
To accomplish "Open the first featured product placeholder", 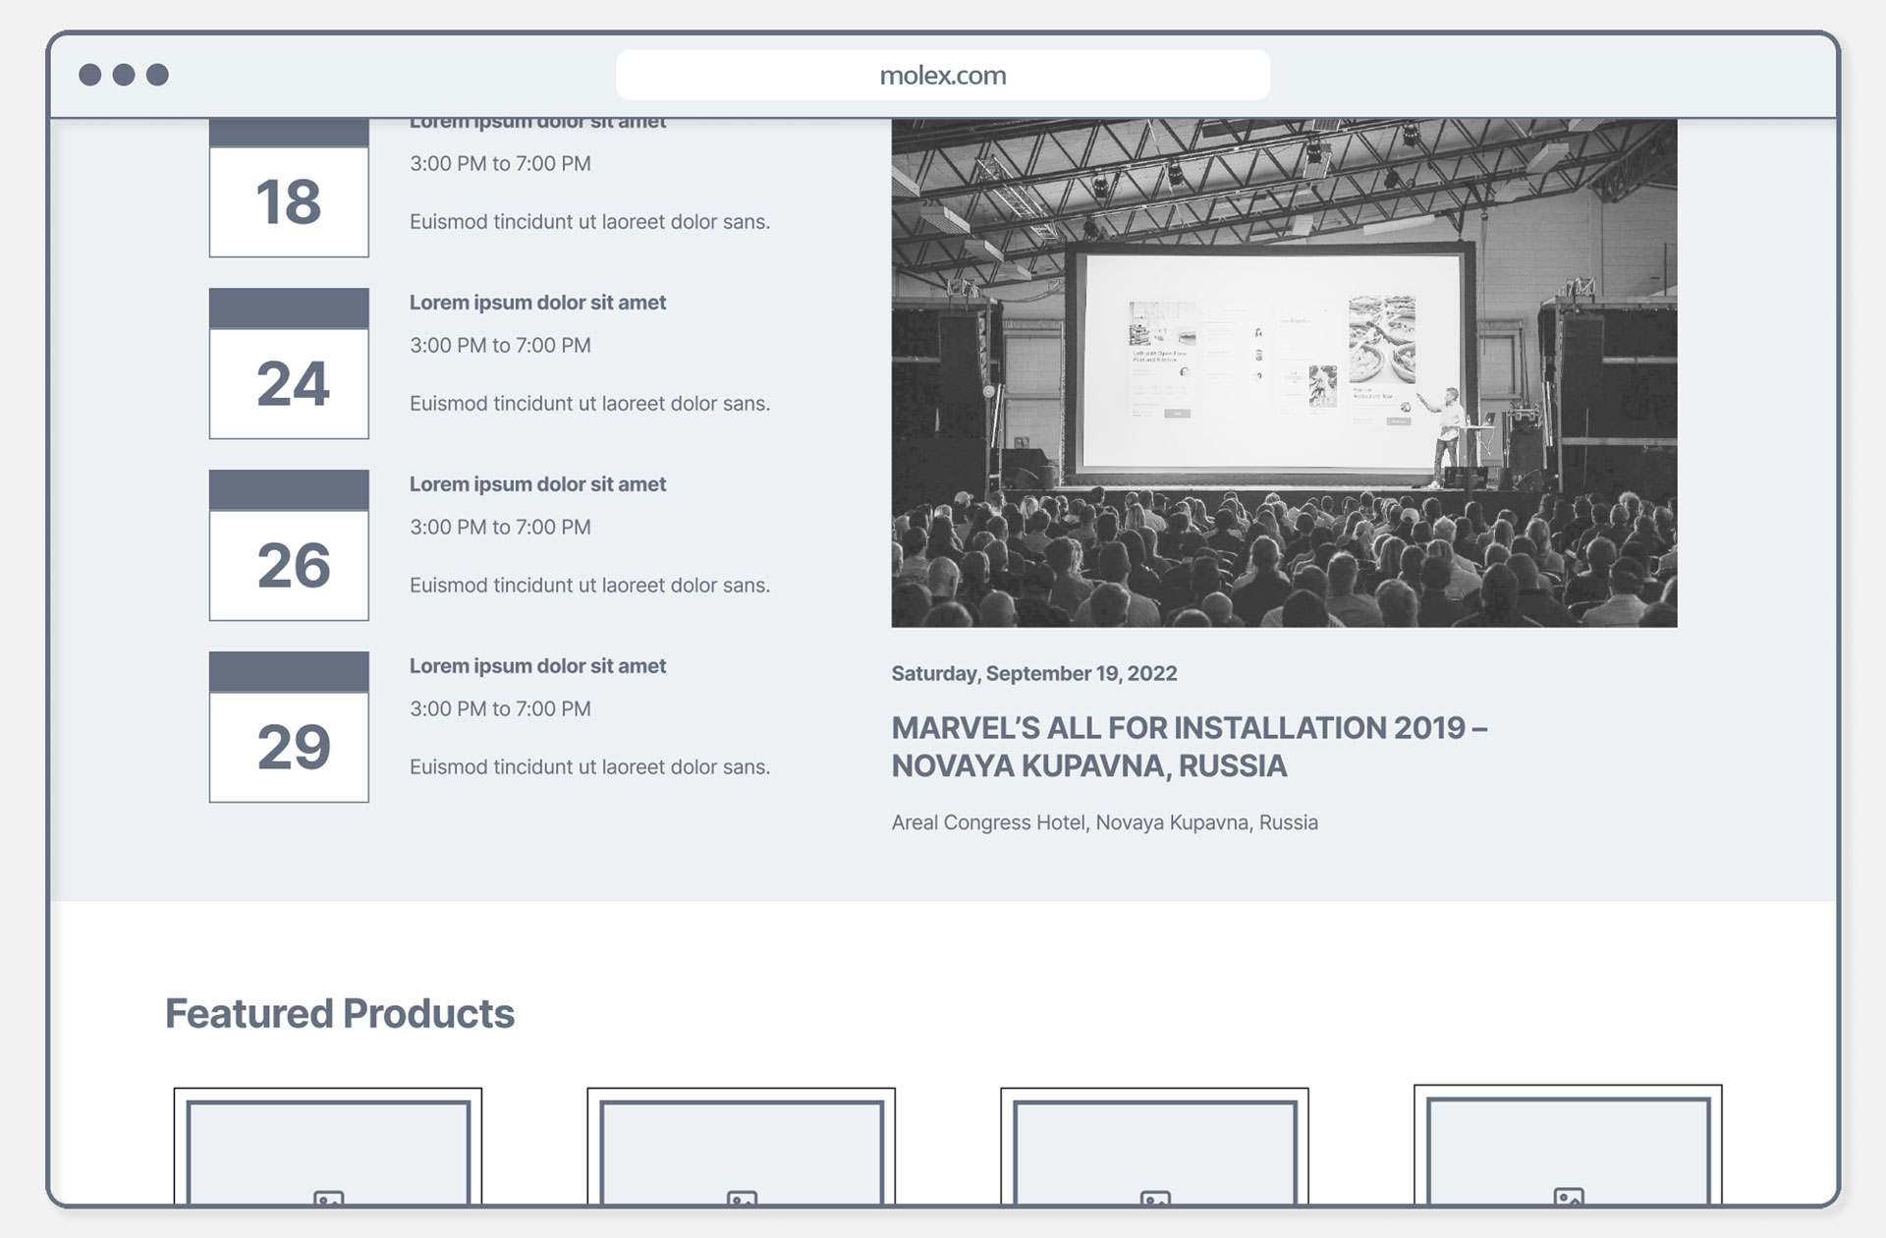I will click(x=328, y=1146).
